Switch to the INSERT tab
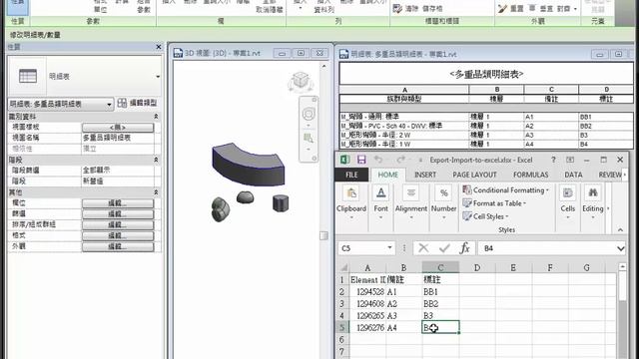639x359 pixels. click(x=425, y=175)
